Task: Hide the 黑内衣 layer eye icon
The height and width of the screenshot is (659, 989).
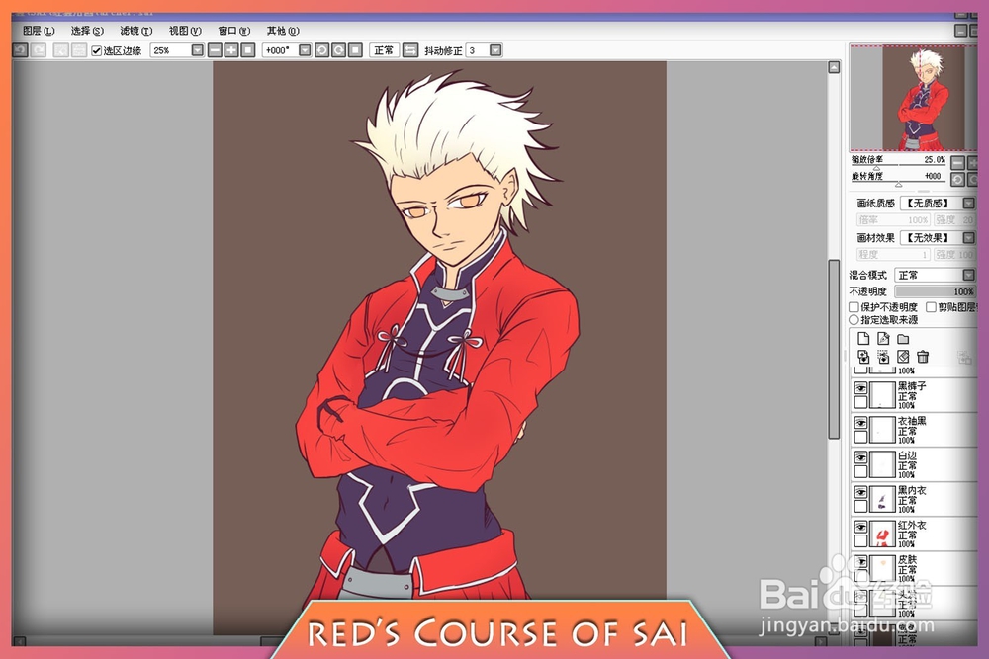Action: click(x=860, y=493)
